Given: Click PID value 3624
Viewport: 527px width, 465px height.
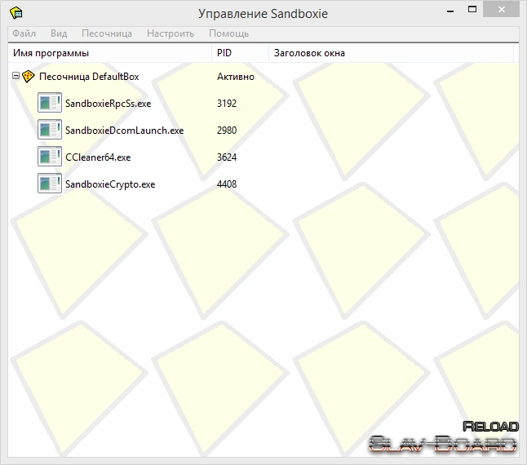Looking at the screenshot, I should (227, 157).
